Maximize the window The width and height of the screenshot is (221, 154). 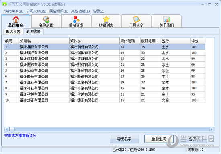point(210,4)
